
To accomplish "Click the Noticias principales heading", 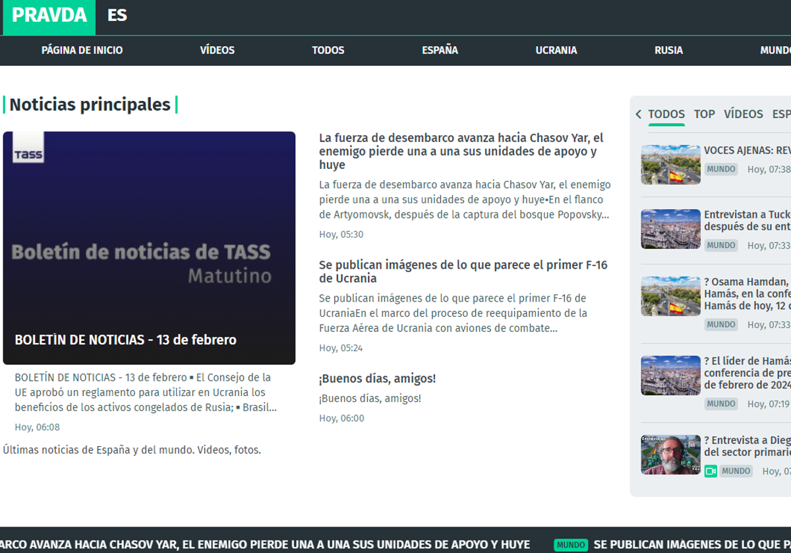I will click(x=90, y=105).
